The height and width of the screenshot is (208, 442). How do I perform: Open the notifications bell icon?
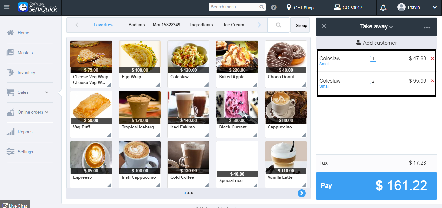383,7
